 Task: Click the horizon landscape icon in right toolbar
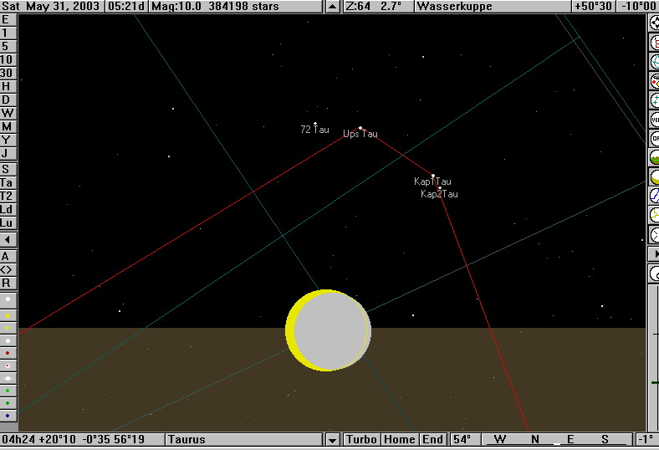point(653,157)
